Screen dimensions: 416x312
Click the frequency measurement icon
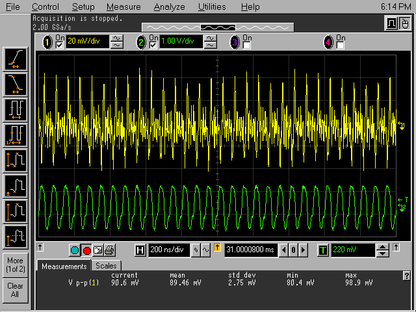tap(15, 135)
